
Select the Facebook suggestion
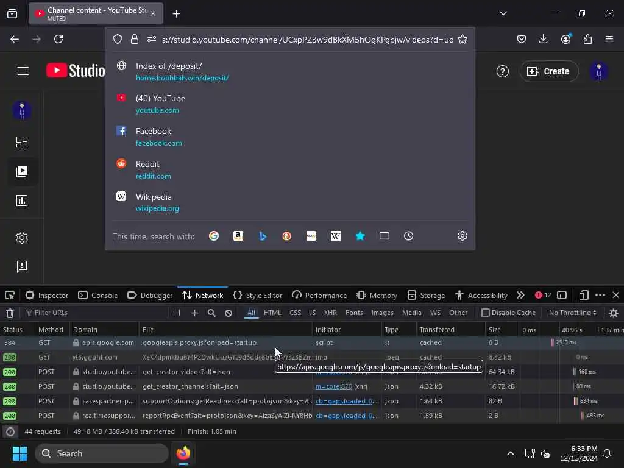click(289, 137)
